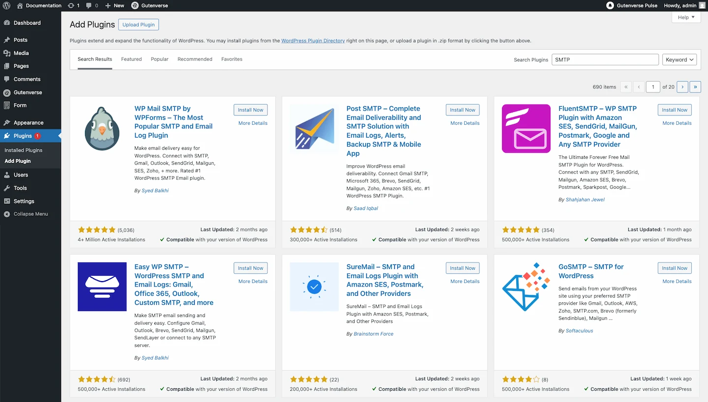Install the FluentSMTP plugin
The image size is (708, 402).
(x=674, y=110)
